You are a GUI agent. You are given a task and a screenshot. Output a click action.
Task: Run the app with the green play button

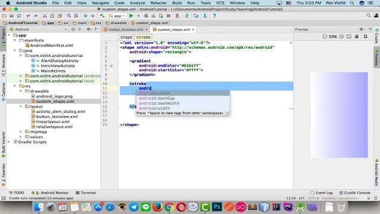(131, 16)
